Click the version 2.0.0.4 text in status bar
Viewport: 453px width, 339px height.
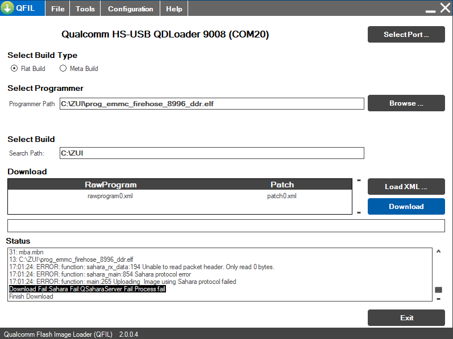[x=128, y=334]
